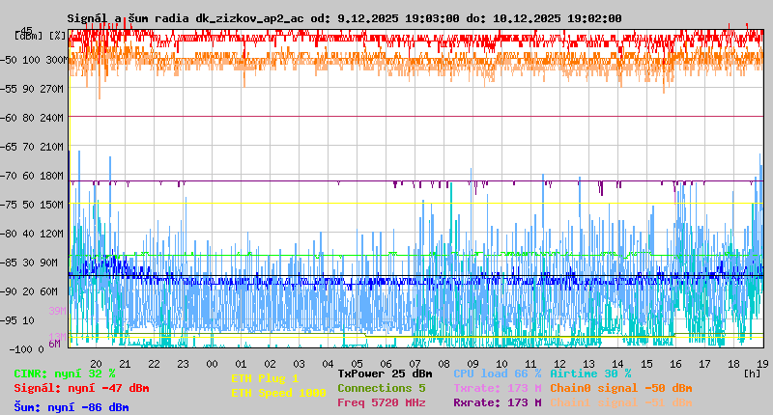773x415 pixels.
Task: Click the ETH Plug legend label
Action: 265,378
